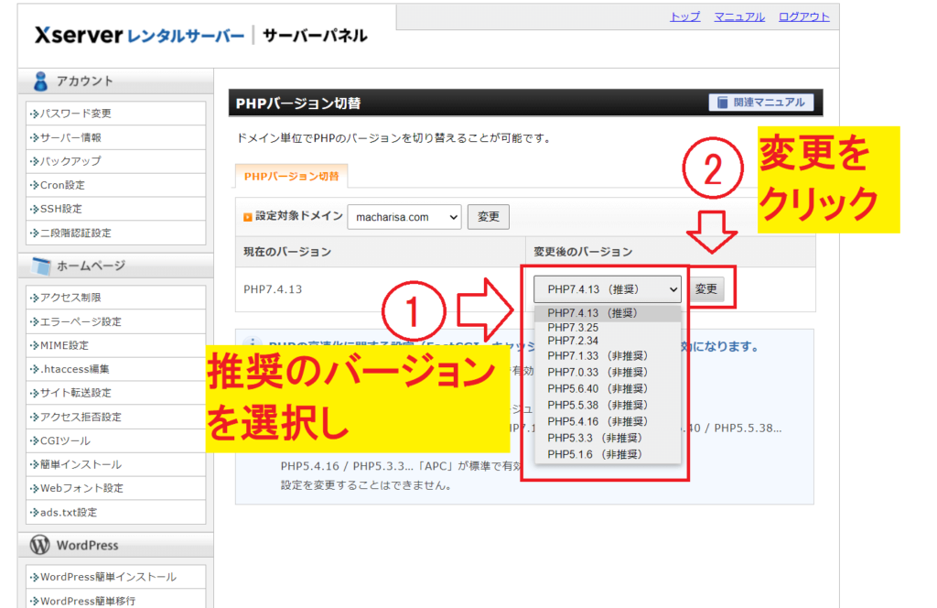937x608 pixels.
Task: Open the 設定対象ドメイン dropdown showing macharisa.com
Action: click(x=404, y=217)
